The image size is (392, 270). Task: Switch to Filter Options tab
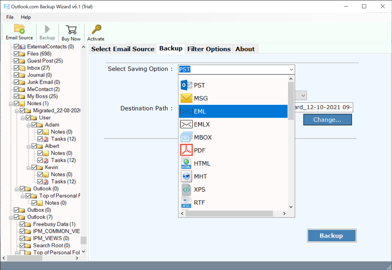coord(209,49)
